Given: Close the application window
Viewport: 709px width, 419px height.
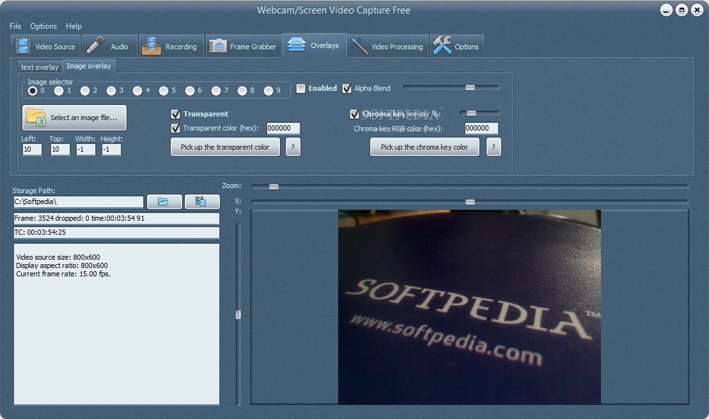Looking at the screenshot, I should (697, 10).
